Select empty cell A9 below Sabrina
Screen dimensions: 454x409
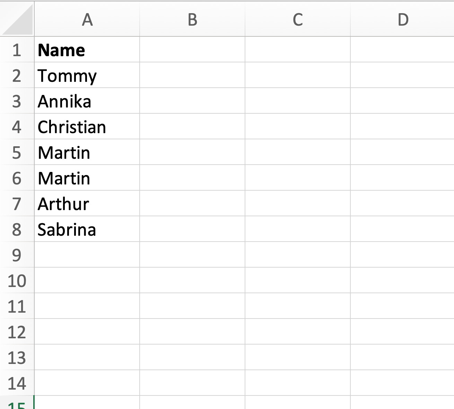[87, 255]
